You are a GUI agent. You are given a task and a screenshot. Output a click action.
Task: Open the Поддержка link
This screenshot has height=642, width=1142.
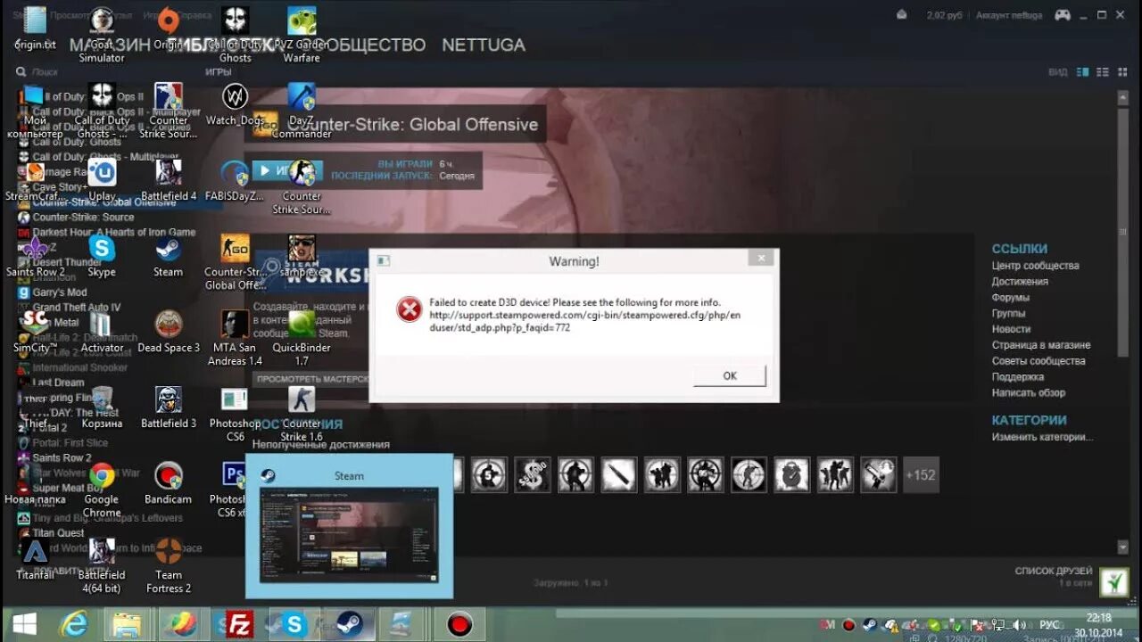[1018, 377]
